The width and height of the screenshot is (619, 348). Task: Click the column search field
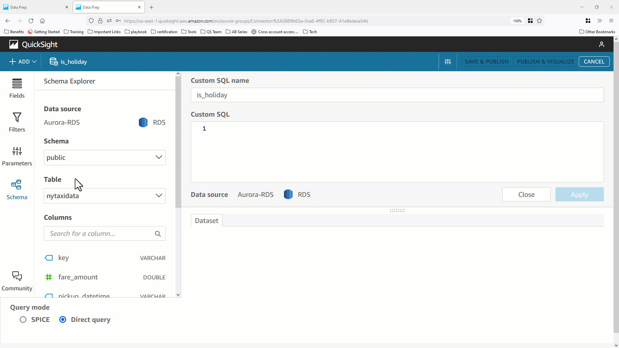tap(100, 233)
